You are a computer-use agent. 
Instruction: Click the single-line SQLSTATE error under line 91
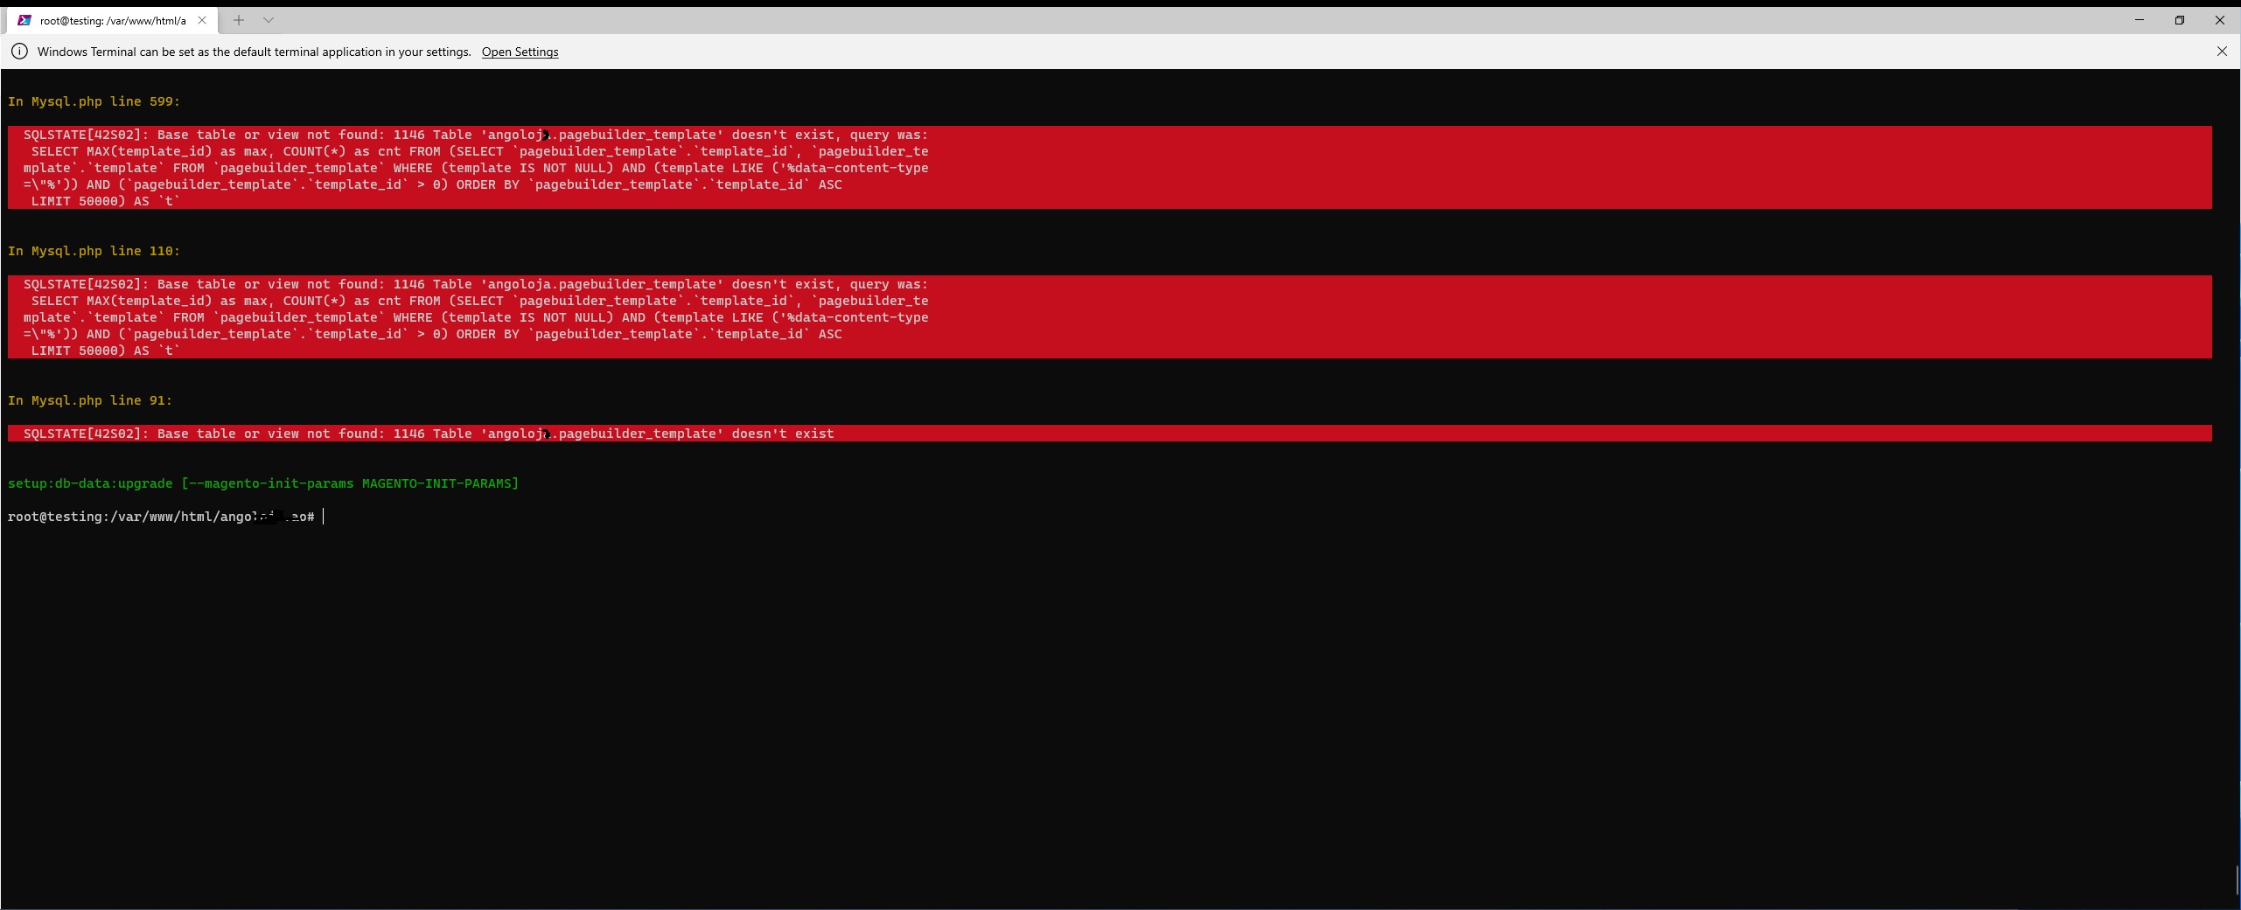[x=429, y=434]
